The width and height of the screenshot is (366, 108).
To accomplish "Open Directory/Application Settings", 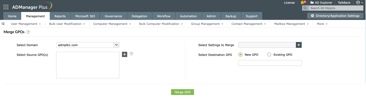I will [335, 16].
